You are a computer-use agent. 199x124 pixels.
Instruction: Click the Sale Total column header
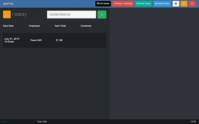point(60,26)
